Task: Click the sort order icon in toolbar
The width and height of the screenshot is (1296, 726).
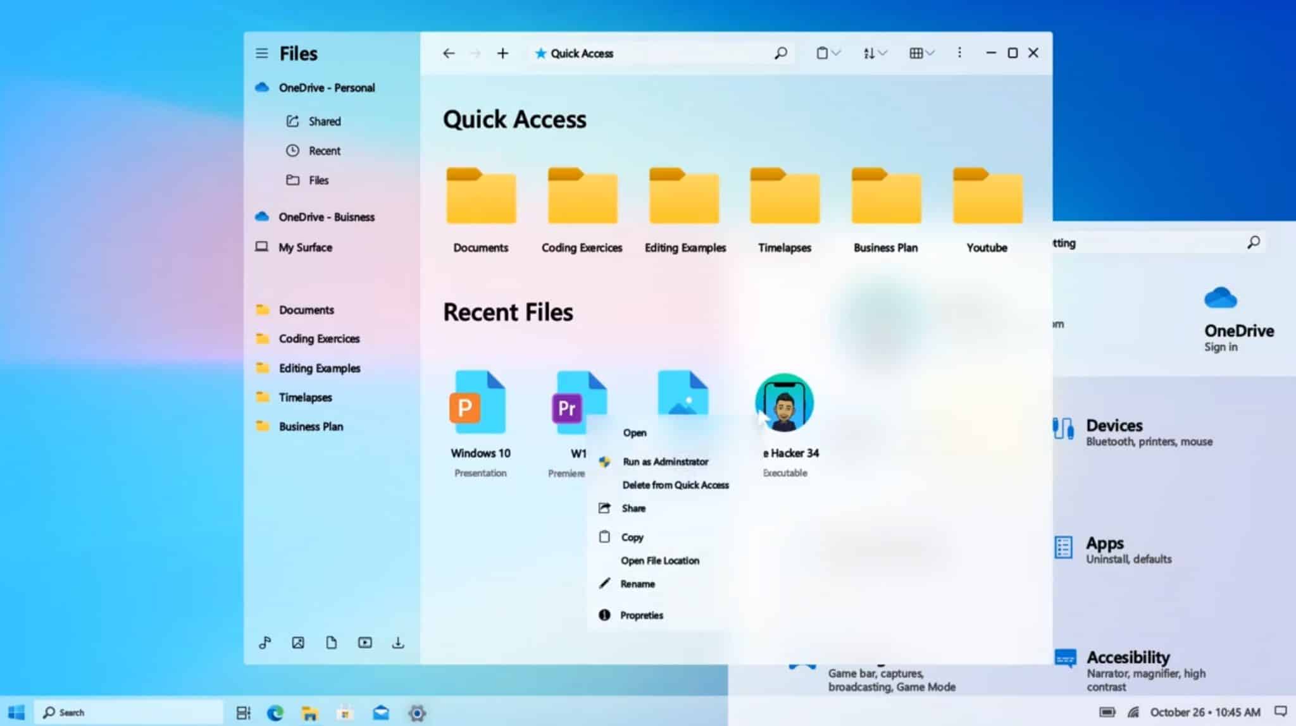Action: [x=872, y=52]
